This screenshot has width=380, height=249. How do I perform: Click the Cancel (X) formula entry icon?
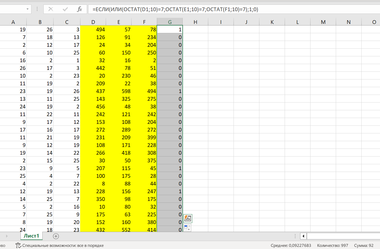pos(51,9)
